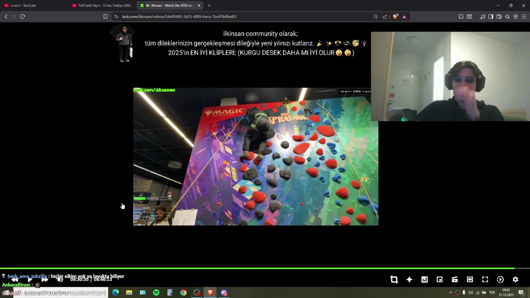Screen dimensions: 530x298
Task: Click the sparkle effects icon in player
Action: [x=409, y=279]
